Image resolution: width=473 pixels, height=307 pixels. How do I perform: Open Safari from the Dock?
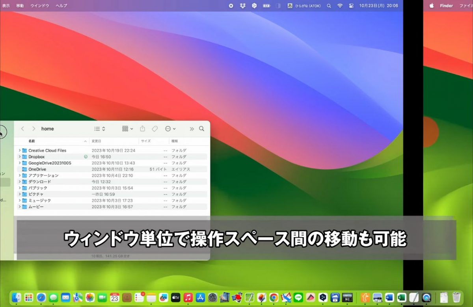[41, 297]
